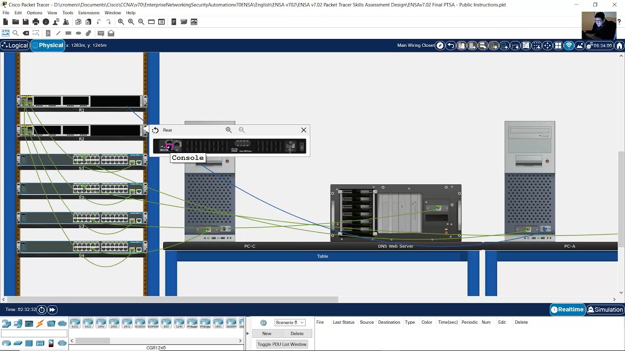The width and height of the screenshot is (625, 351).
Task: Open the Tools menu
Action: coord(67,13)
